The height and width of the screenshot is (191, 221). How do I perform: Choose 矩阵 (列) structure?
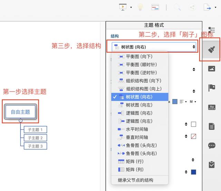pos(140,170)
